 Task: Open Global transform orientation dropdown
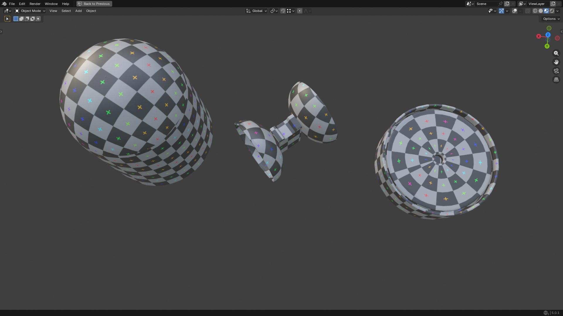point(256,11)
